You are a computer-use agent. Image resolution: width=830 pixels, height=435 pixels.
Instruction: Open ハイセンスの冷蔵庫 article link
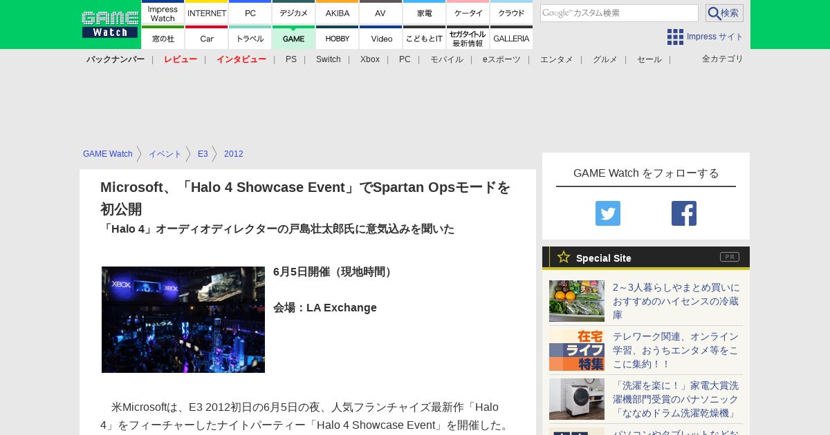(676, 301)
